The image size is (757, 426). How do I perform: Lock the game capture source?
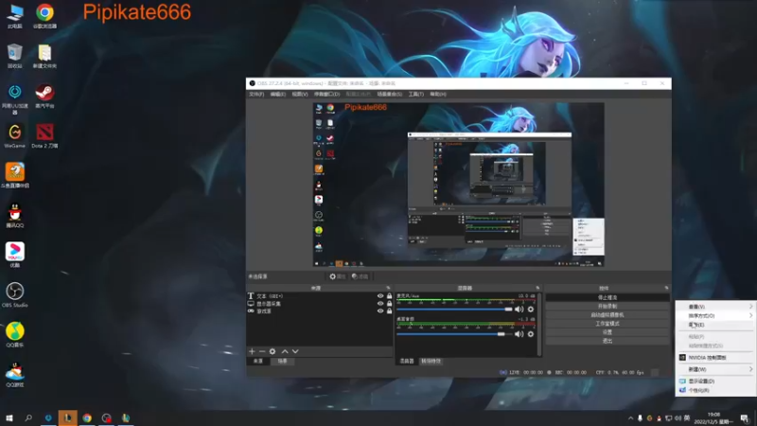click(x=389, y=311)
